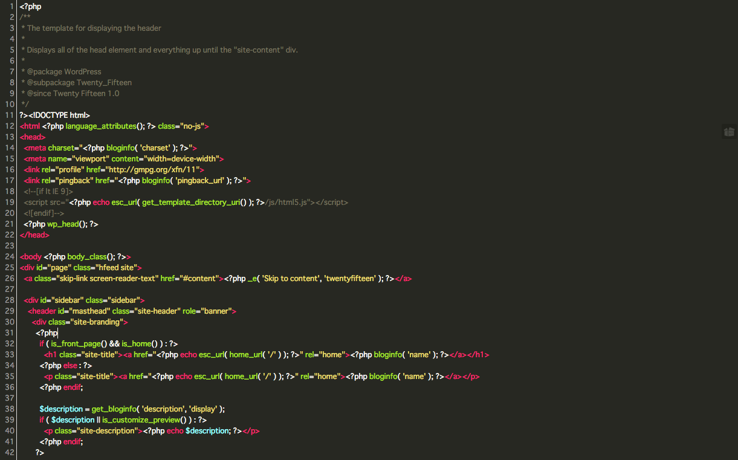Click the opening '<?php' tag on line 1
This screenshot has width=738, height=460.
click(30, 7)
